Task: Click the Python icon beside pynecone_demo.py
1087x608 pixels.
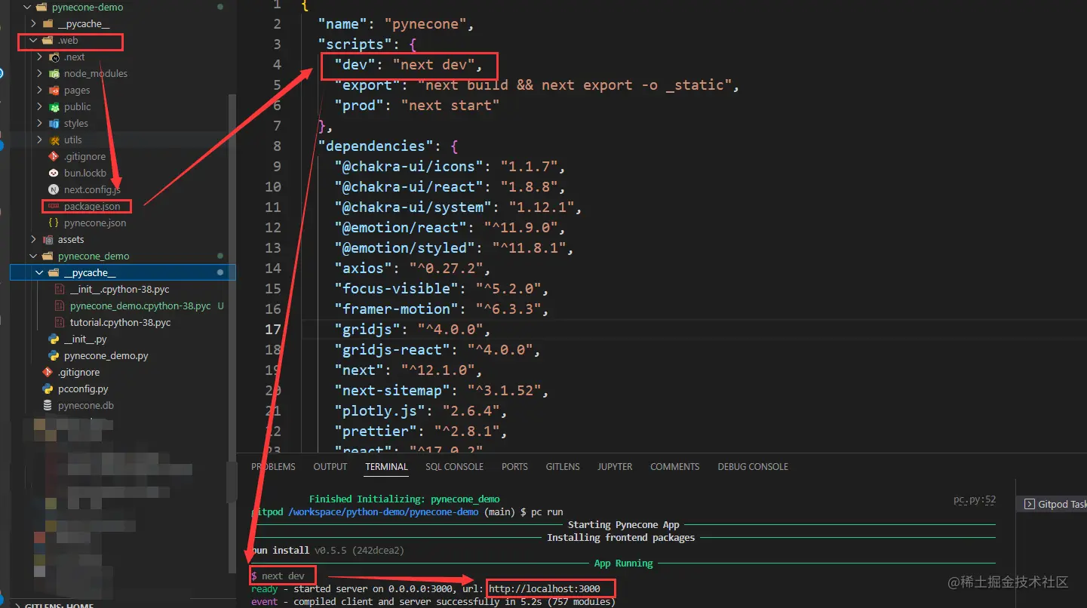Action: point(54,356)
